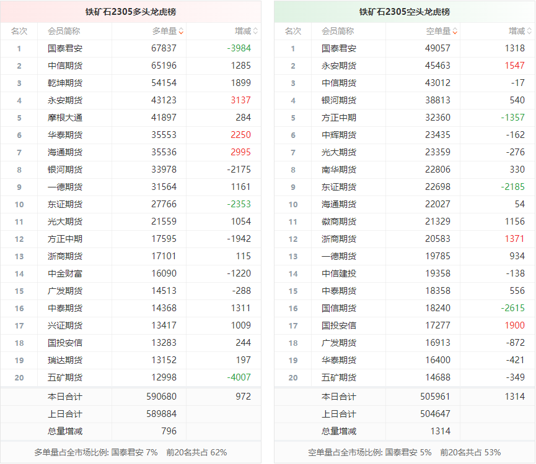536x464 pixels.
Task: Click on member name 摩根大通
Action: [x=65, y=118]
